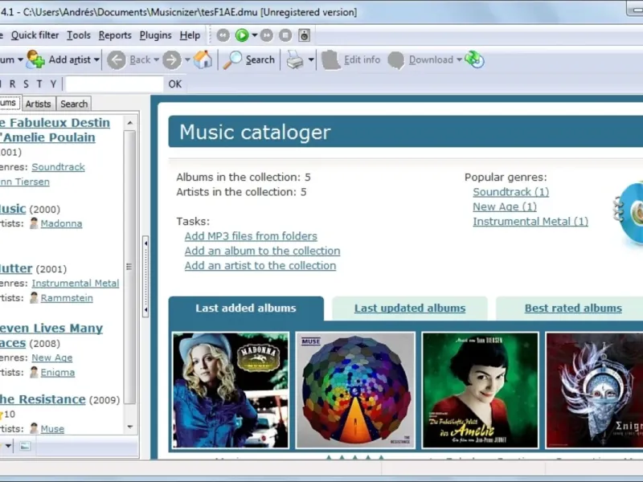
Task: Click the Edit info toolbar button
Action: coord(351,59)
